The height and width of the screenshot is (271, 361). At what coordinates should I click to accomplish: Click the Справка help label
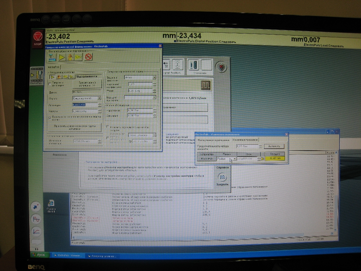[x=223, y=168]
